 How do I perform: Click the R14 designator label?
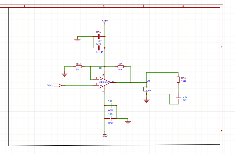[x=120, y=64]
